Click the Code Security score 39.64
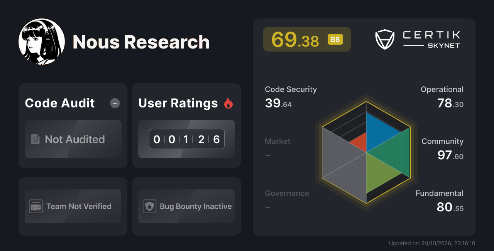 tap(278, 103)
